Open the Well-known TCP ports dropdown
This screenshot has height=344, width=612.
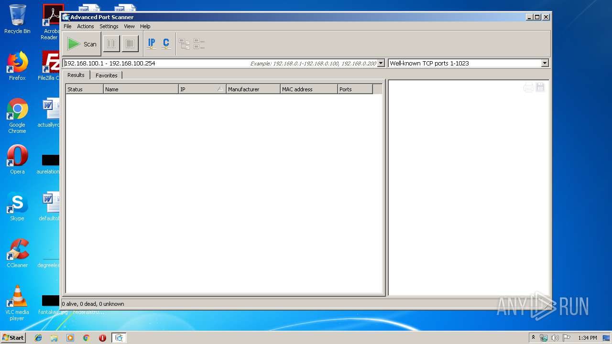pyautogui.click(x=545, y=63)
